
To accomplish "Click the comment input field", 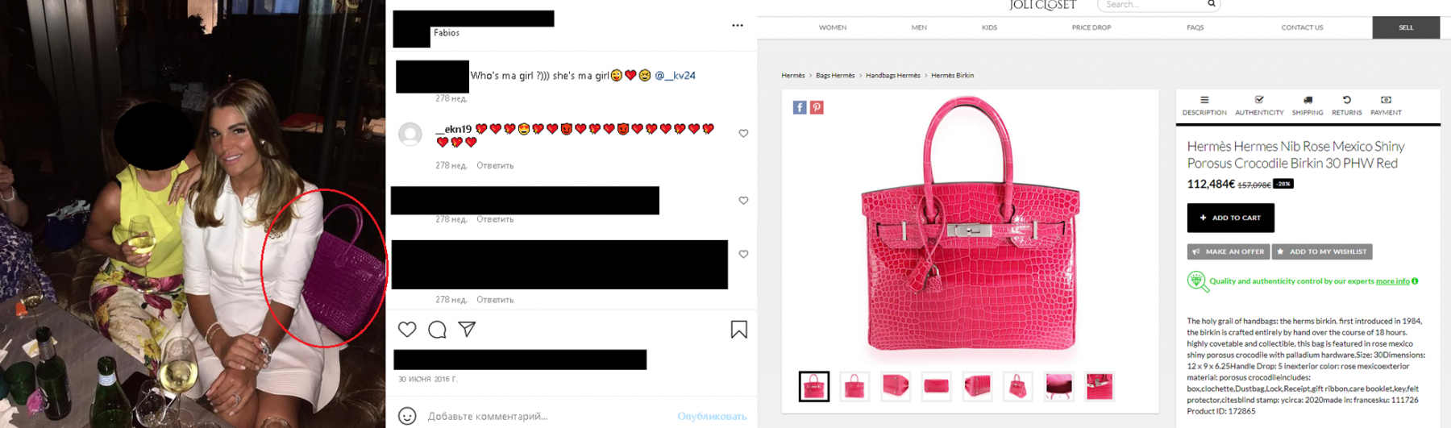I will click(x=548, y=416).
